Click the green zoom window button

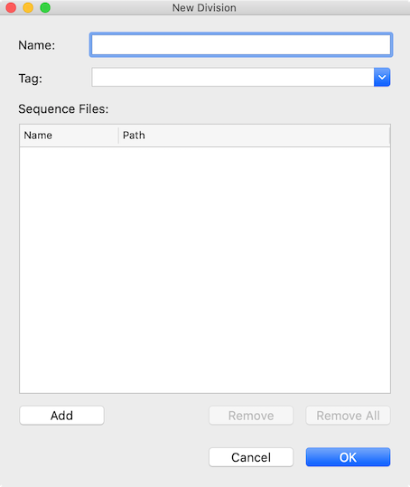tap(45, 7)
